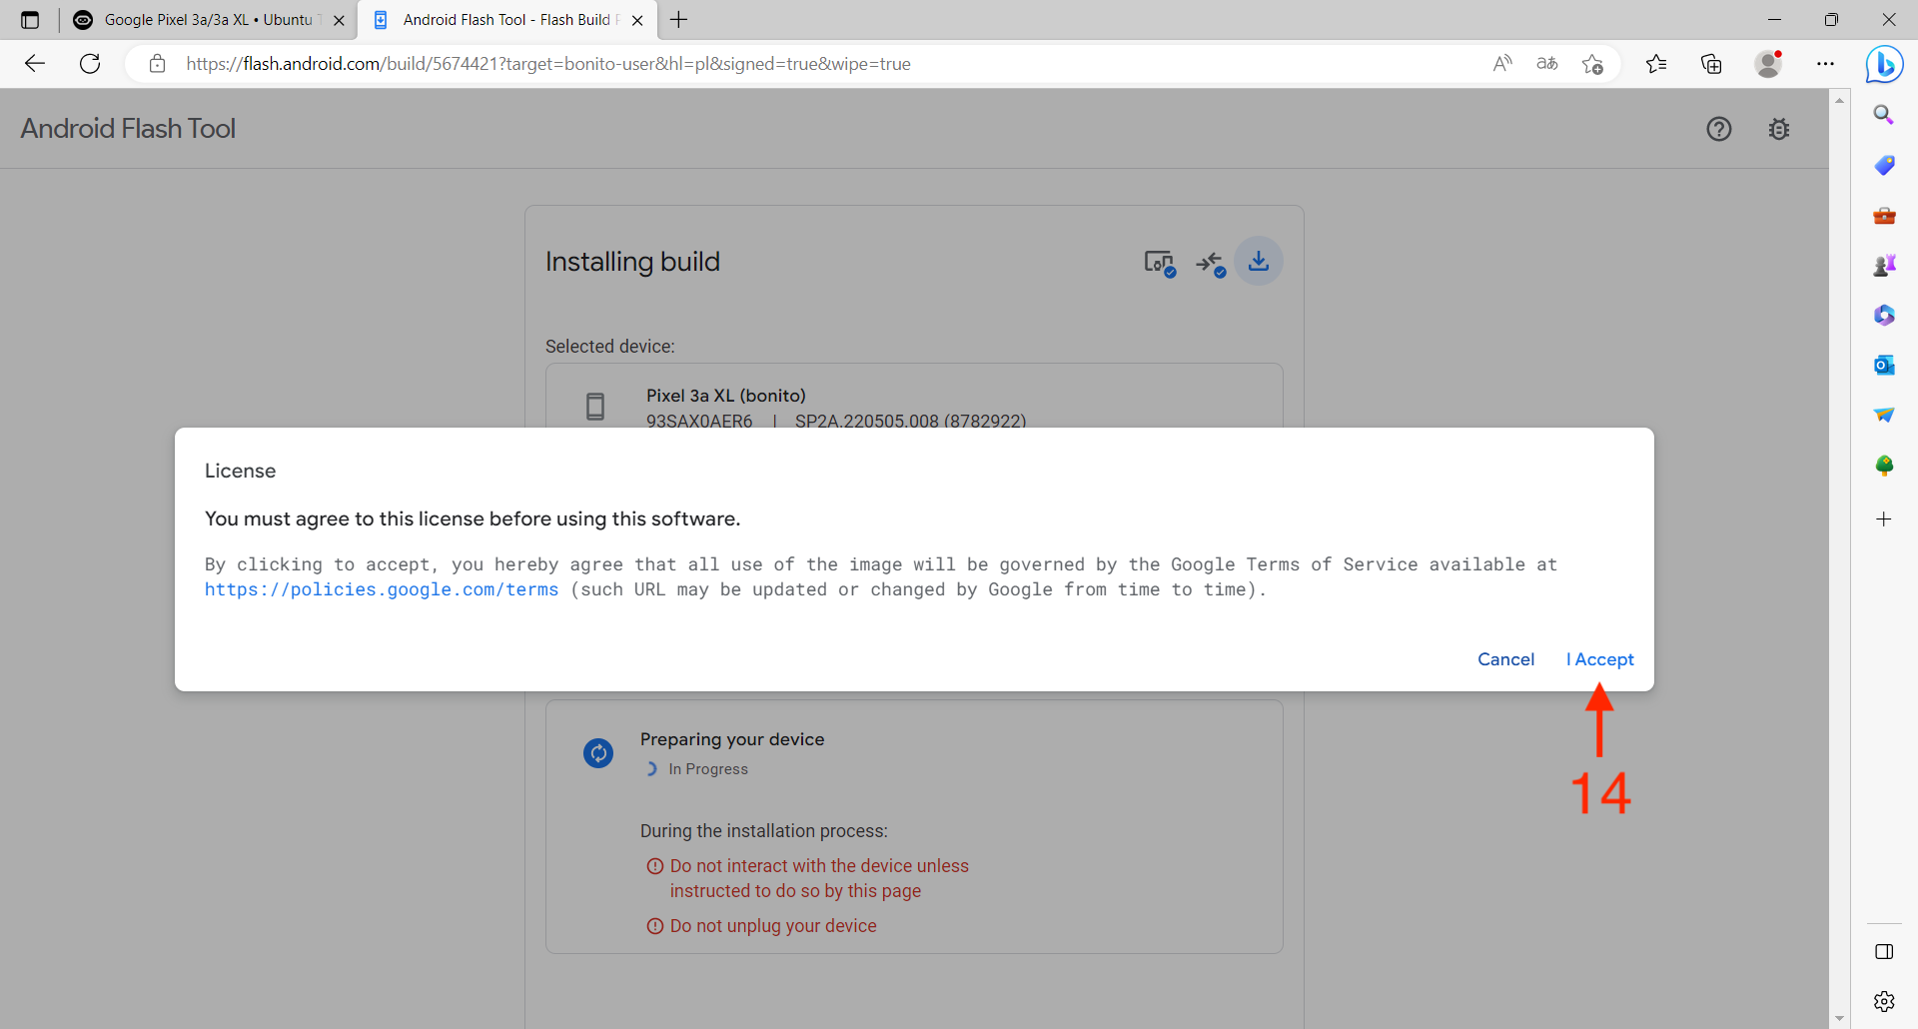Open the Favorites list

click(x=1656, y=64)
